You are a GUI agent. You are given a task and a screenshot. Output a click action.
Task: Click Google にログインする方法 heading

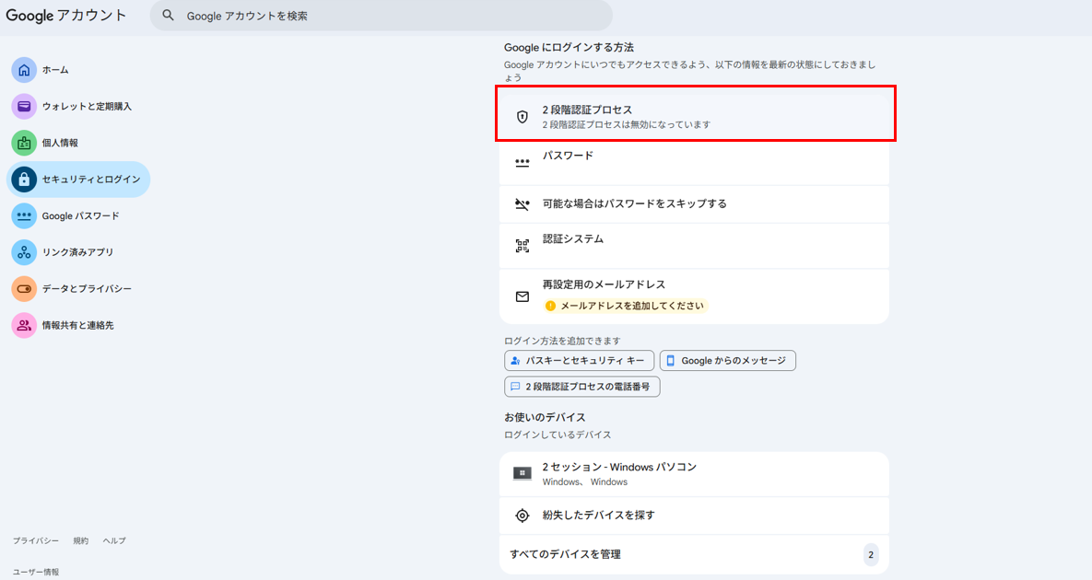[x=569, y=47]
